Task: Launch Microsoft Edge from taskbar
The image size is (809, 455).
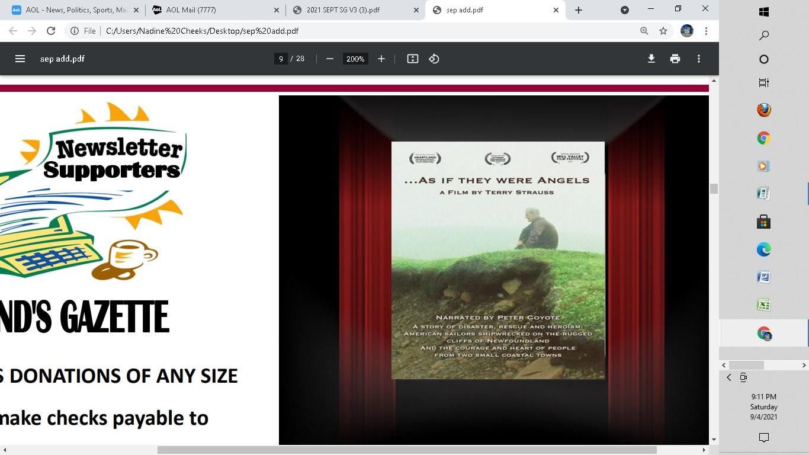Action: pos(764,250)
